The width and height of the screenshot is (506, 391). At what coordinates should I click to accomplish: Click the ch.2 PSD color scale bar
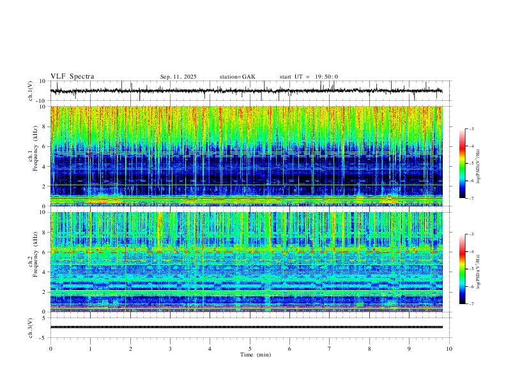(463, 269)
